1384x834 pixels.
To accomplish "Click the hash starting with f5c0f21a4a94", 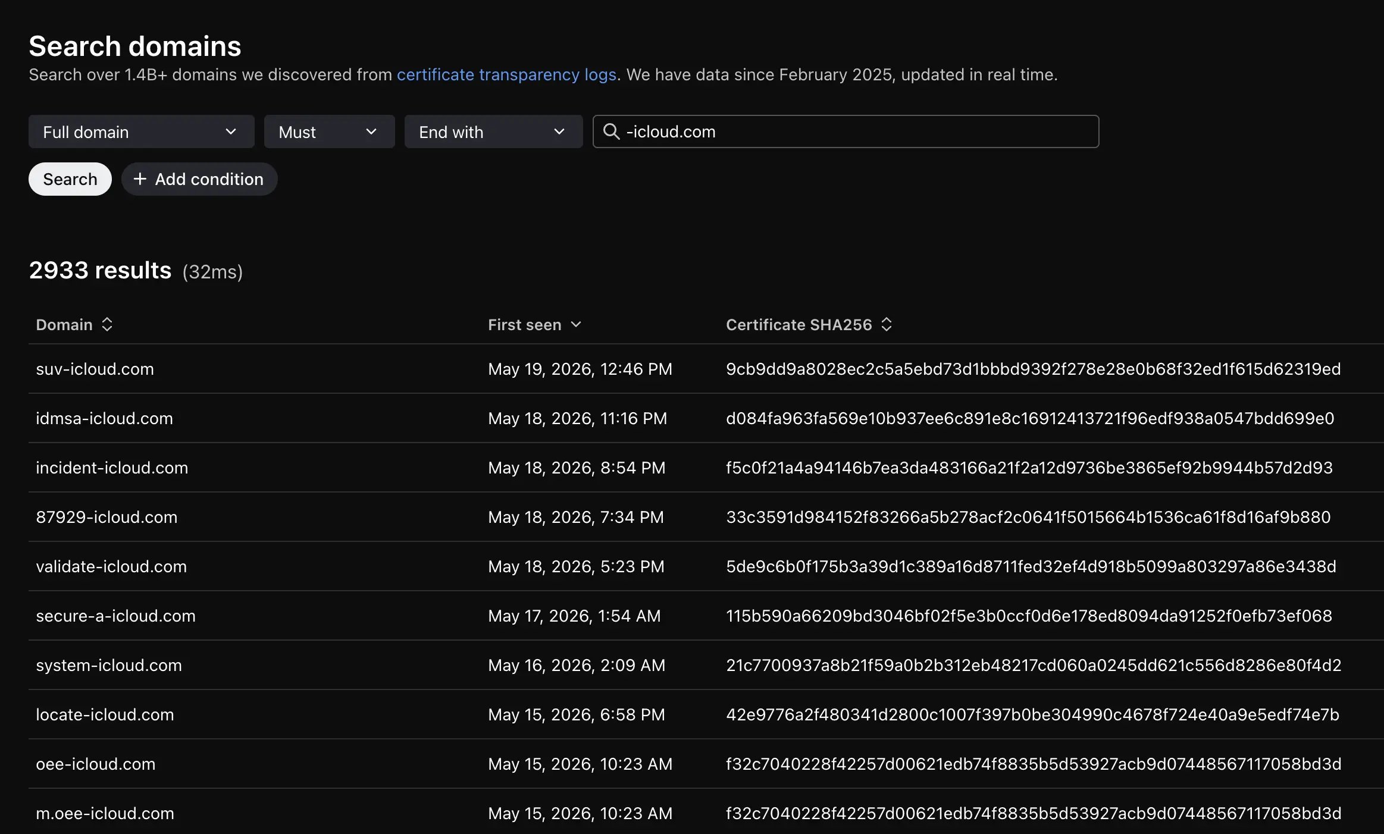I will click(1029, 468).
